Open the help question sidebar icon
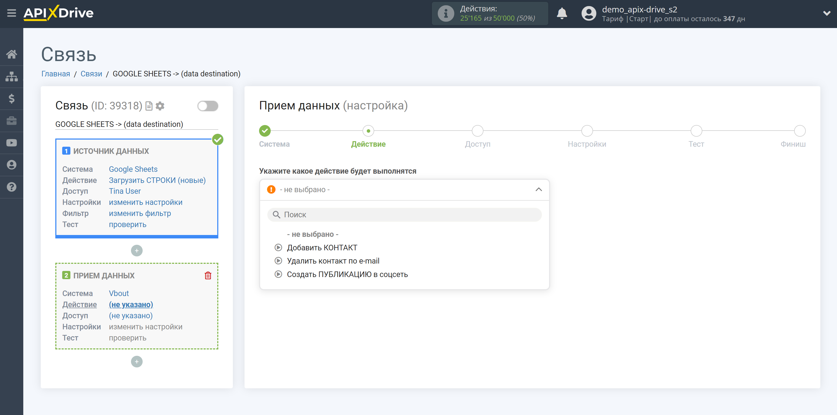Image resolution: width=837 pixels, height=415 pixels. (12, 187)
